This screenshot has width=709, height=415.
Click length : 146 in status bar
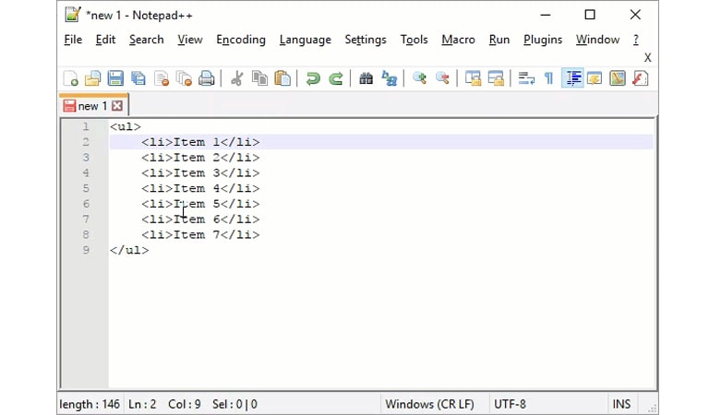coord(90,404)
